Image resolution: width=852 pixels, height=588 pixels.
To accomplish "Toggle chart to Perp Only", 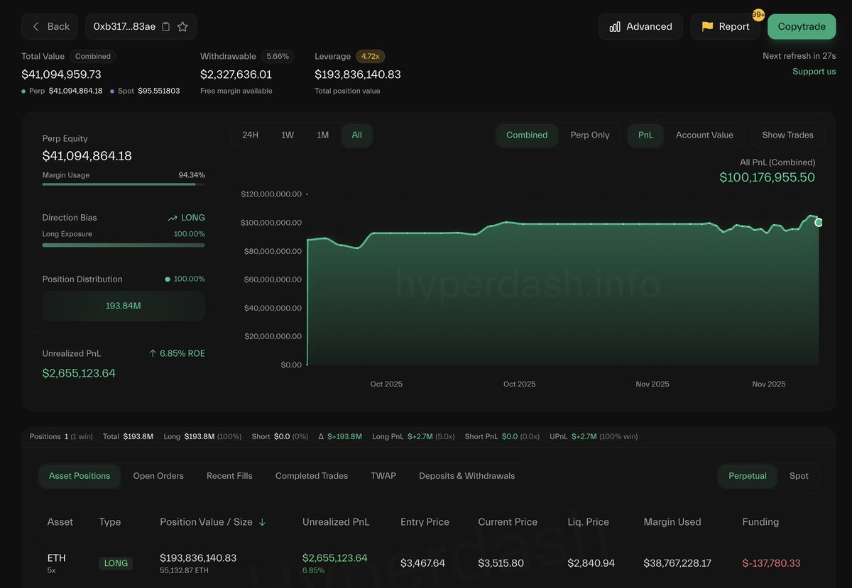I will pyautogui.click(x=589, y=135).
